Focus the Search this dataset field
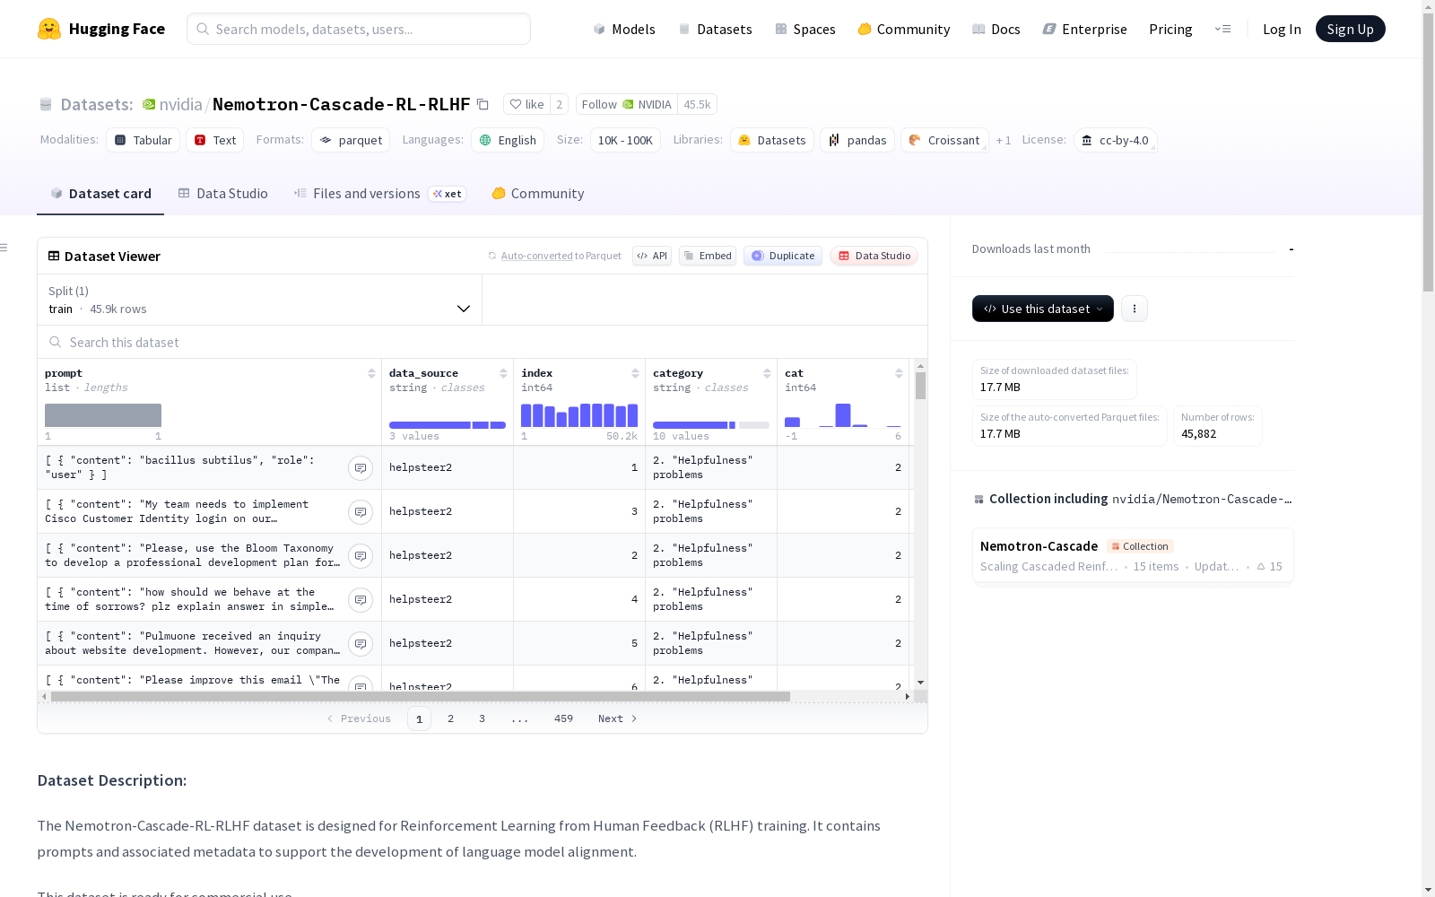The width and height of the screenshot is (1435, 897). tap(483, 343)
